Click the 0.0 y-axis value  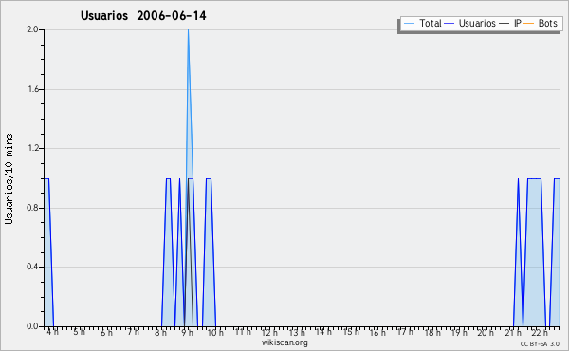(x=32, y=326)
